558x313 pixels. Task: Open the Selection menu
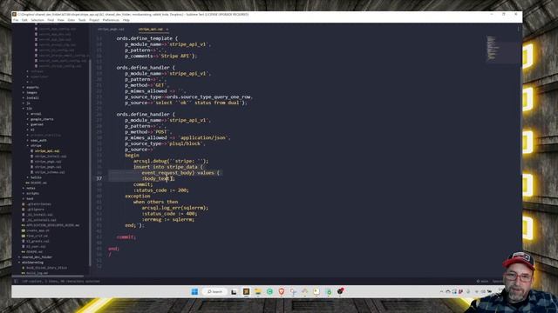click(x=37, y=20)
